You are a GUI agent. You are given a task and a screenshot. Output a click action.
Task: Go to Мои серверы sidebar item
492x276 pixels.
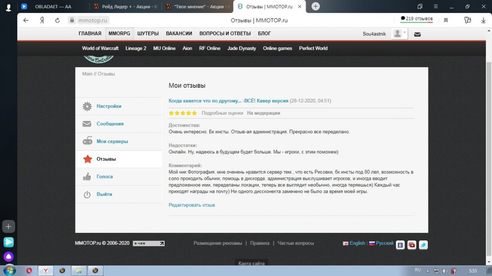coord(112,141)
